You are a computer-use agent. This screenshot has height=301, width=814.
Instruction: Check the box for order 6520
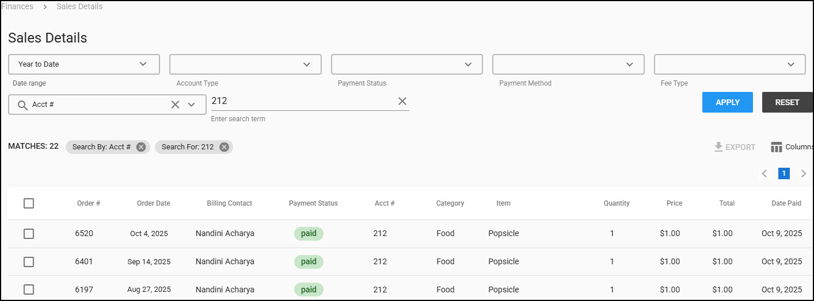29,234
